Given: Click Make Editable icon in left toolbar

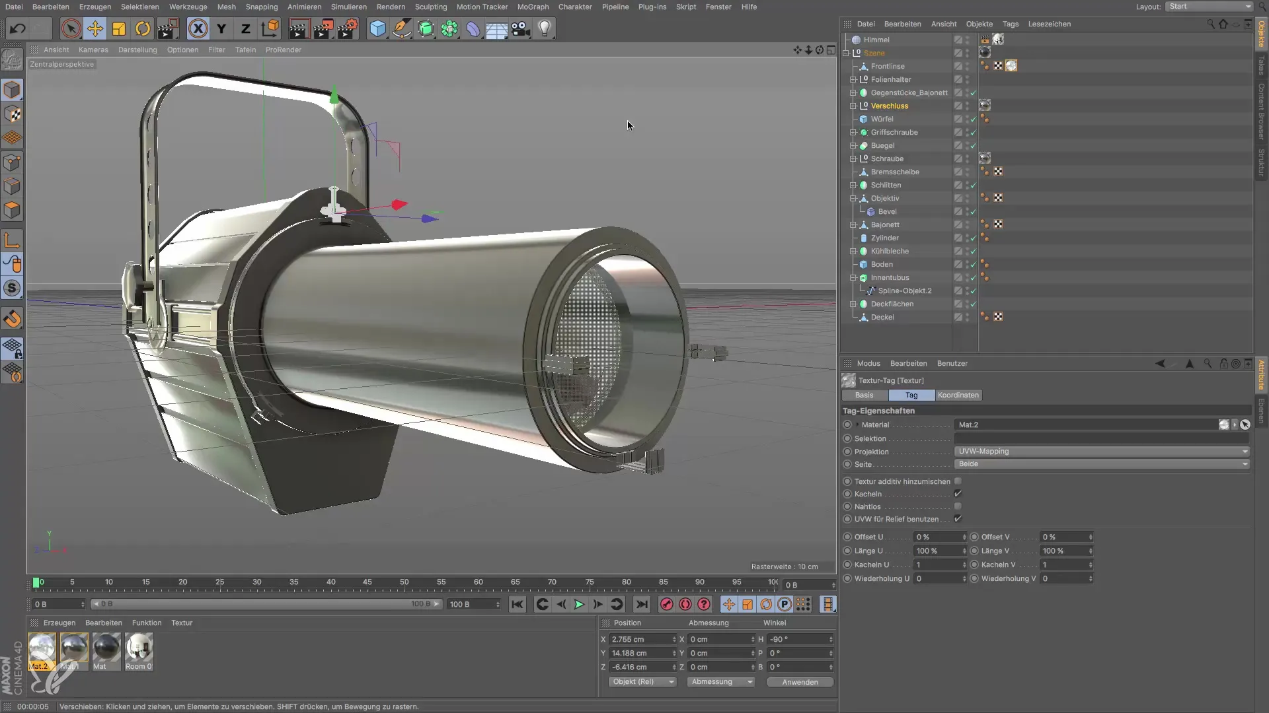Looking at the screenshot, I should 12,60.
